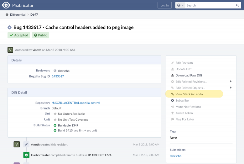244x164 pixels.
Task: Click Harbormaster name in the timeline
Action: [40, 155]
